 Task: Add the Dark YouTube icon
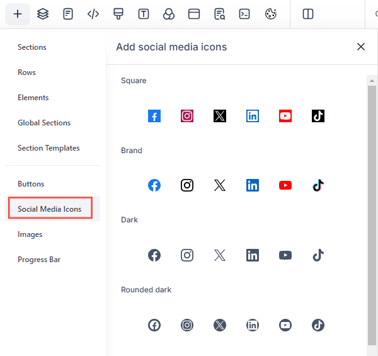pos(285,255)
